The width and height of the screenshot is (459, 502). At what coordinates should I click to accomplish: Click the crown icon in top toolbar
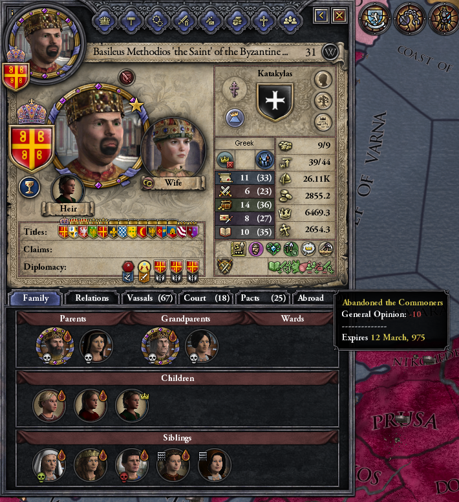tap(105, 21)
